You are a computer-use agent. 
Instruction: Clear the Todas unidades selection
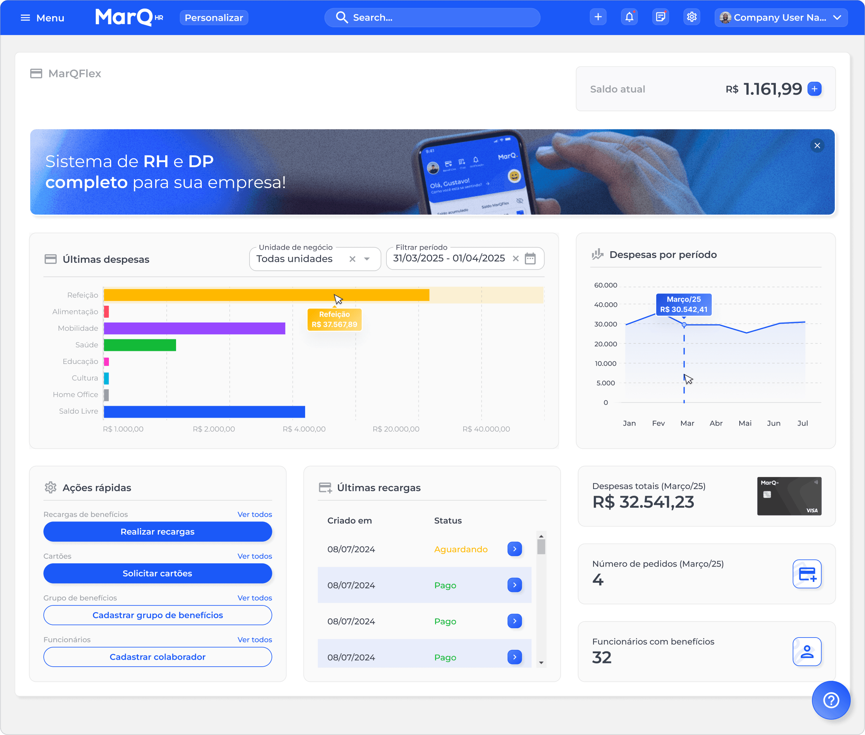(352, 259)
